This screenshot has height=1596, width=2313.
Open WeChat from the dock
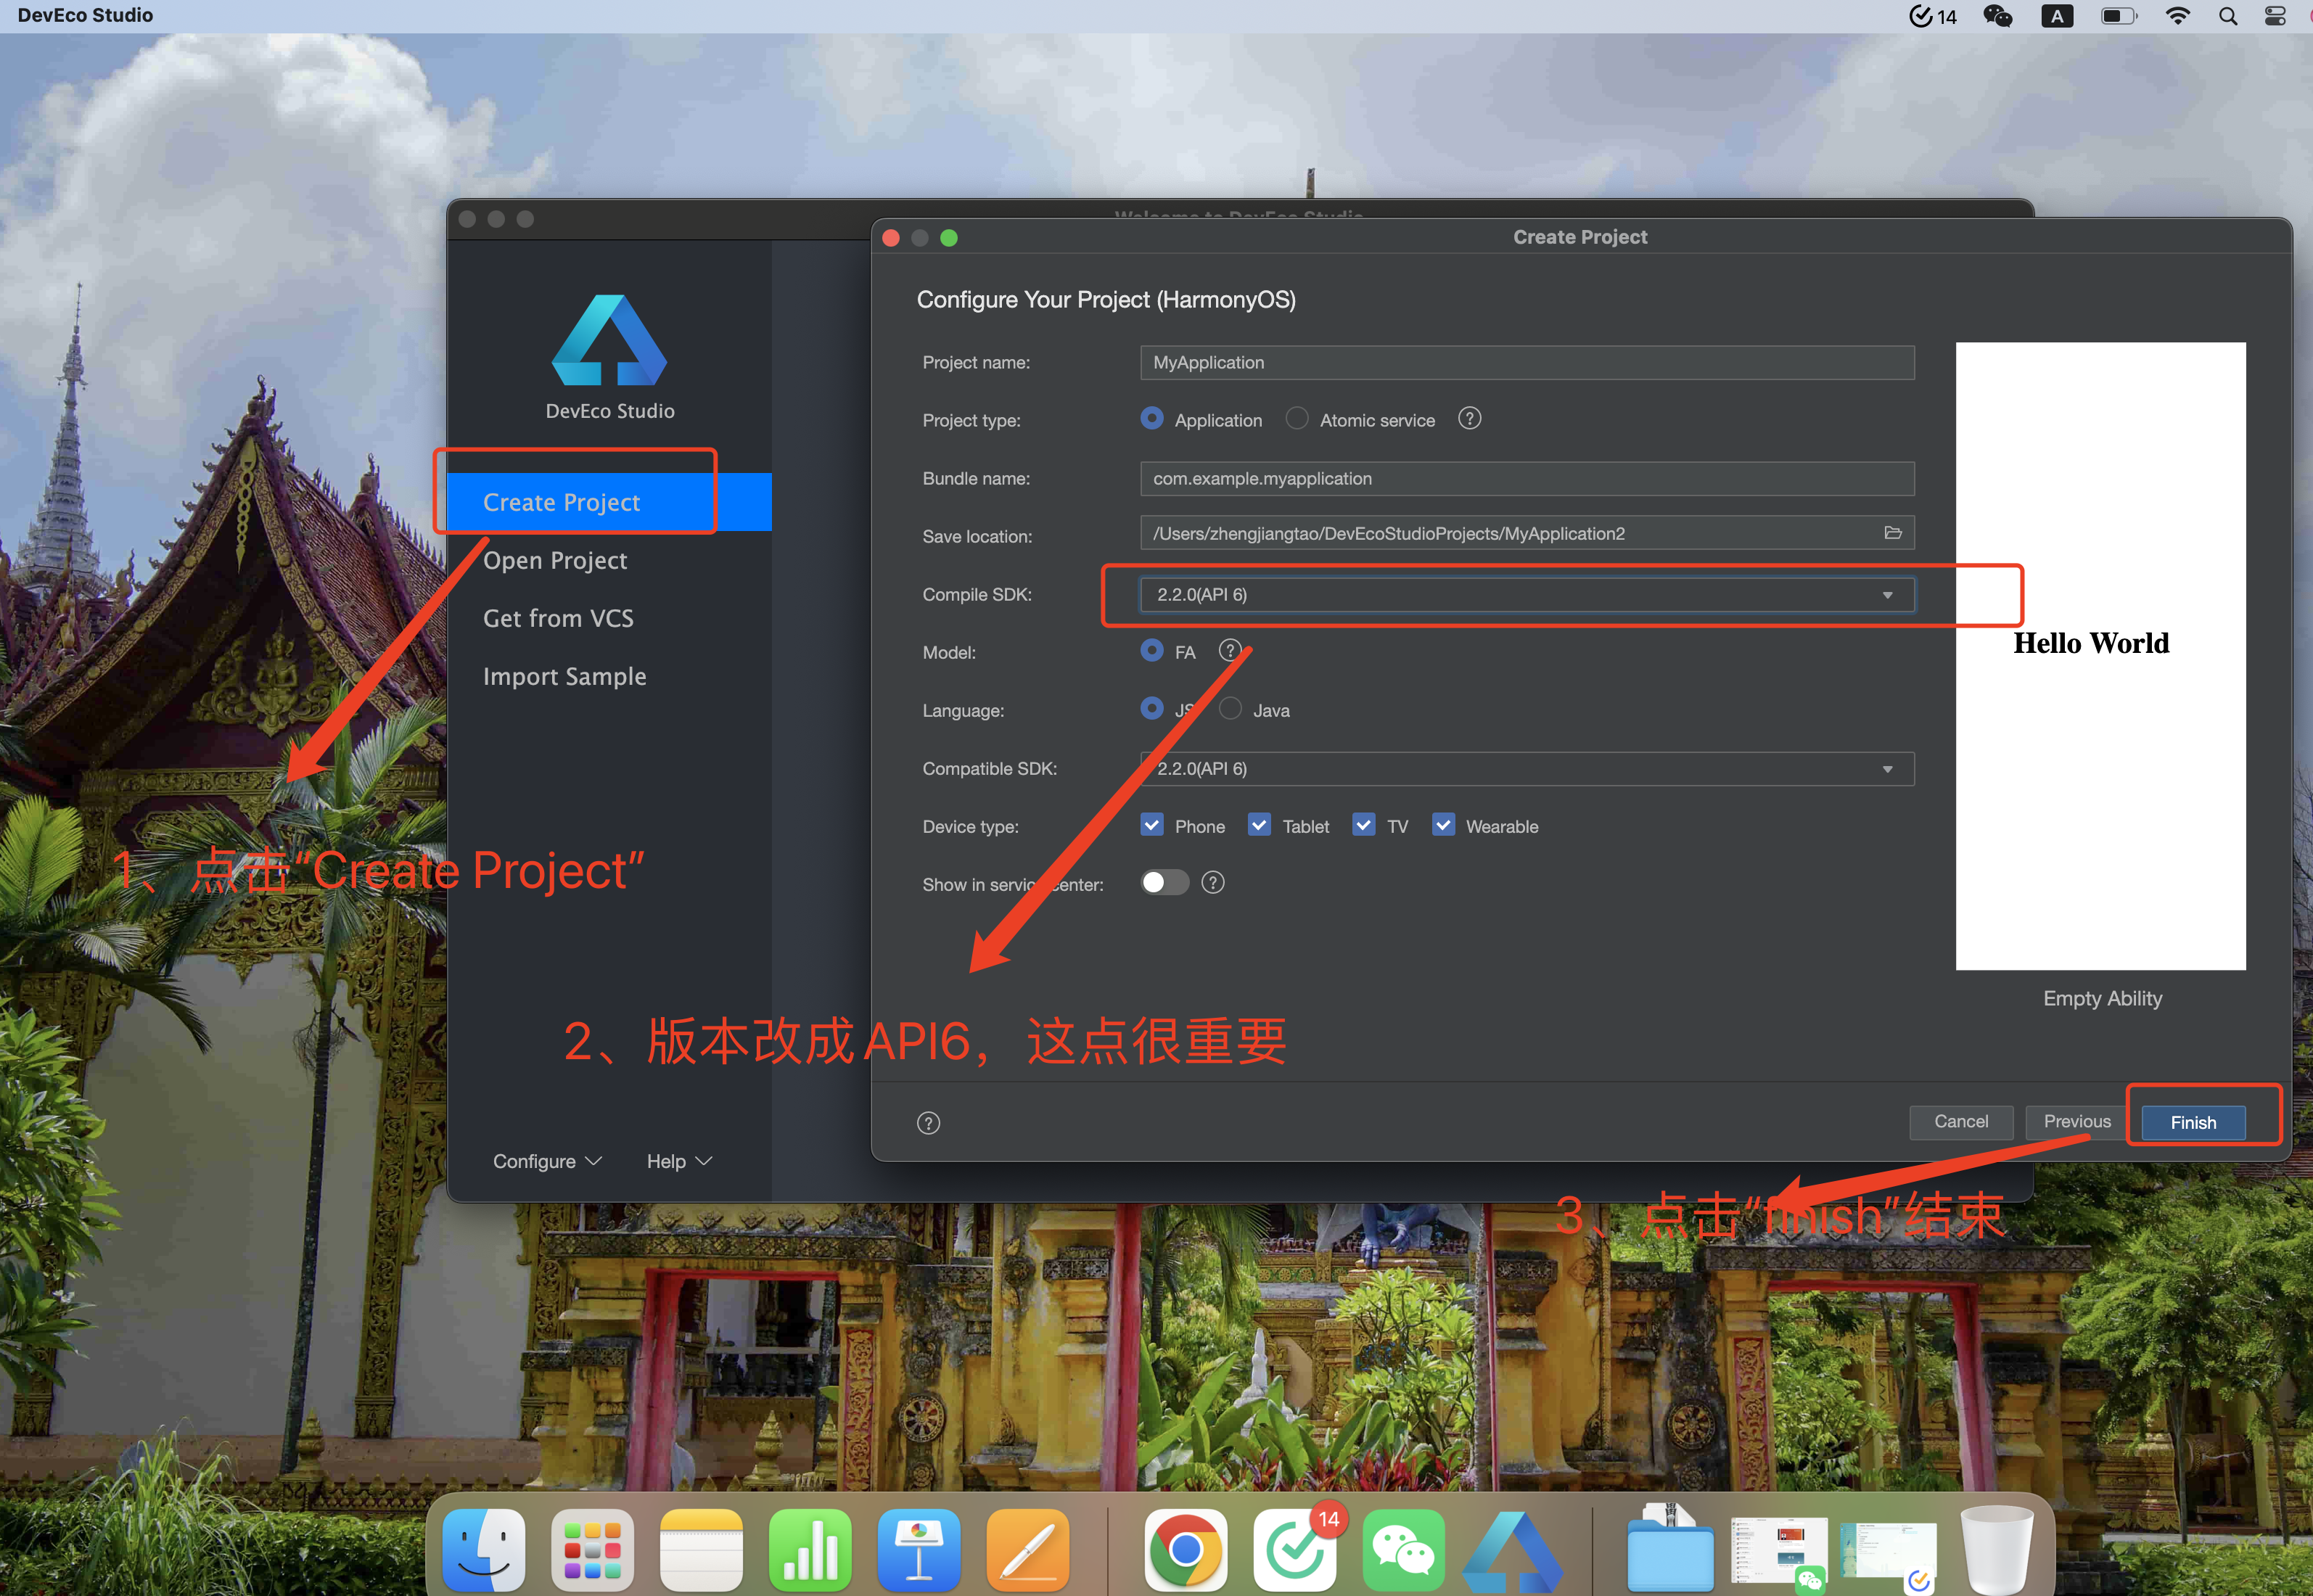(1403, 1549)
